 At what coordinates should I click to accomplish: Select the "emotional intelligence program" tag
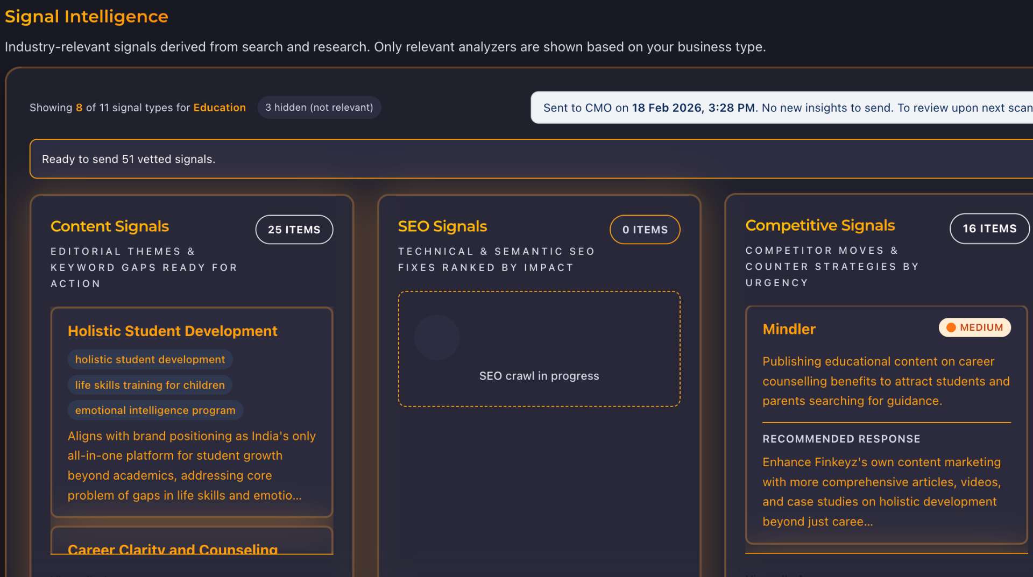tap(155, 410)
